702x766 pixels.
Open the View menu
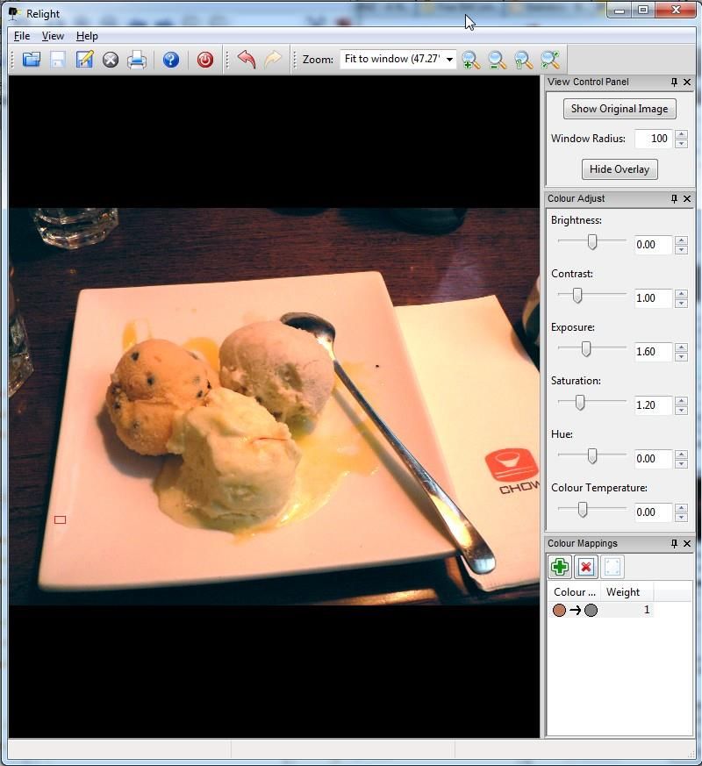coord(53,36)
